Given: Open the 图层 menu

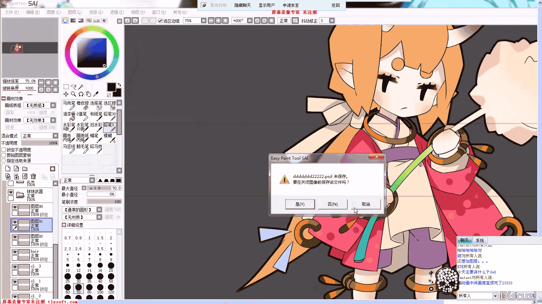Looking at the screenshot, I should (x=75, y=12).
